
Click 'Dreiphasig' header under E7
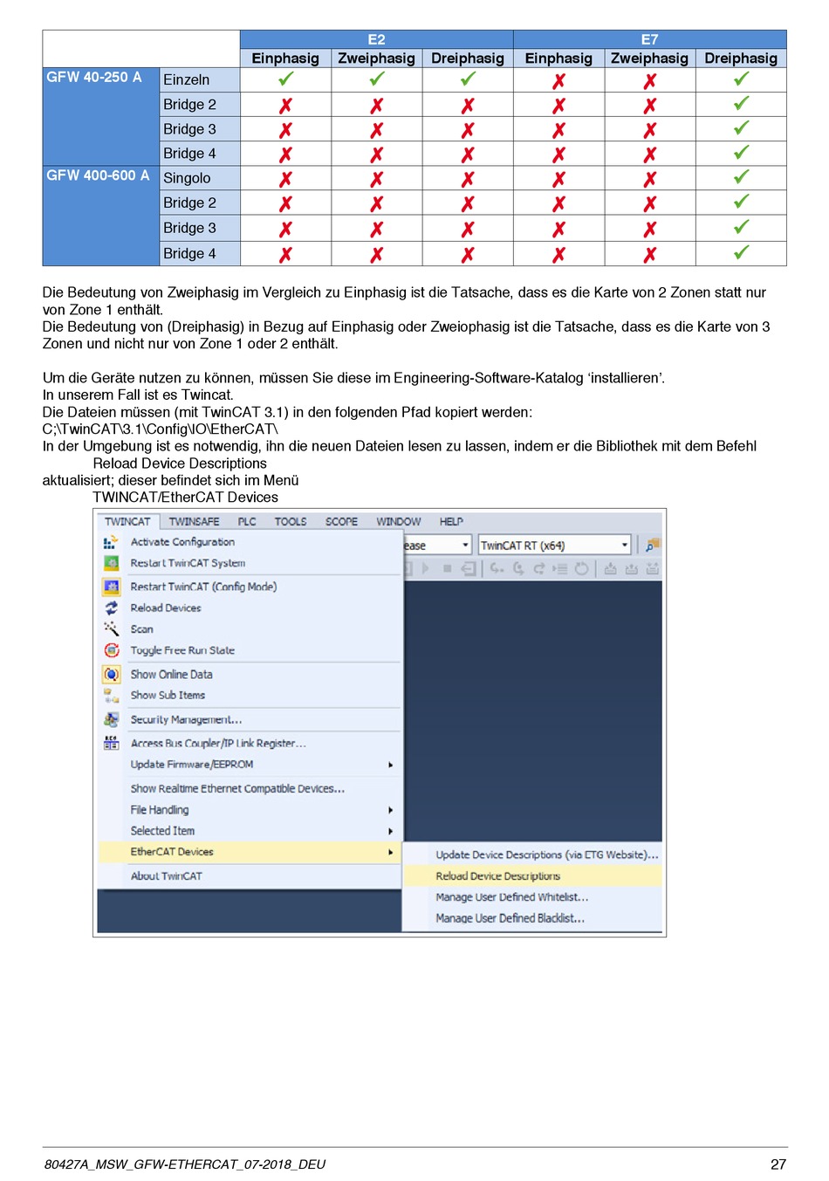(x=741, y=58)
